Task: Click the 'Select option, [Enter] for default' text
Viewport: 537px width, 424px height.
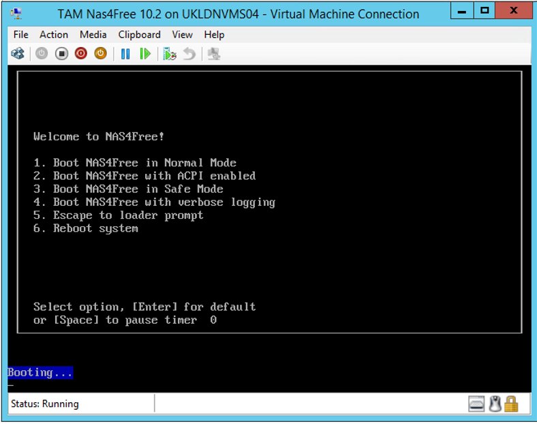Action: coord(144,307)
